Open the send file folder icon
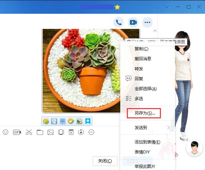Screen dimensions: 205x170 [x=40, y=132]
